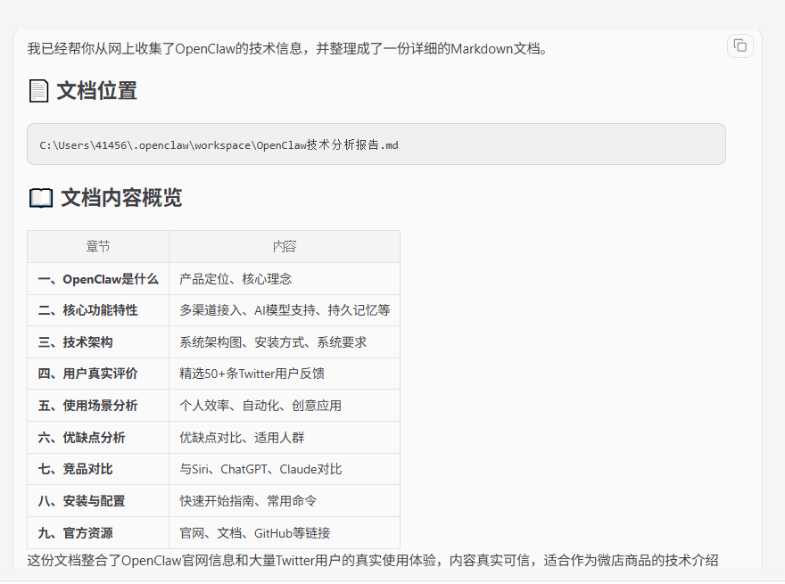The height and width of the screenshot is (584, 785).
Task: Click the 个人效率、自动化、创意应用 cell
Action: (285, 406)
